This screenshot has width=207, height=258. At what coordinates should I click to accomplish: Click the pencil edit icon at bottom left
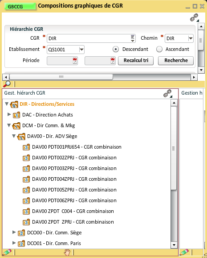pos(7,252)
